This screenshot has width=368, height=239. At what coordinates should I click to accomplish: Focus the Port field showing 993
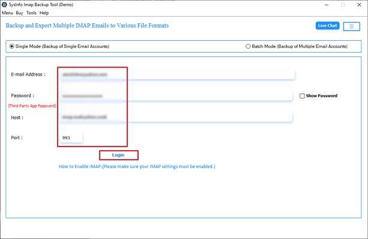pos(71,138)
